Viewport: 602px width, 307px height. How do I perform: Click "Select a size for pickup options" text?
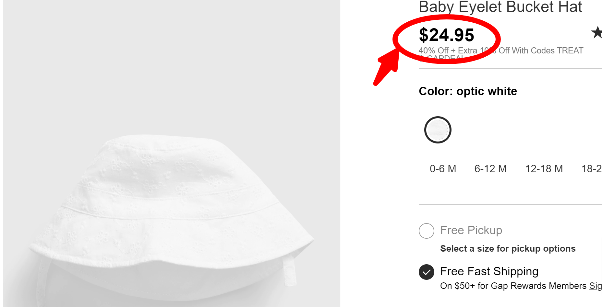pos(508,248)
